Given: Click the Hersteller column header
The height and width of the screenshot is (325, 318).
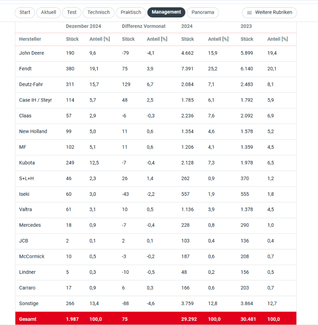Looking at the screenshot, I should click(x=30, y=39).
